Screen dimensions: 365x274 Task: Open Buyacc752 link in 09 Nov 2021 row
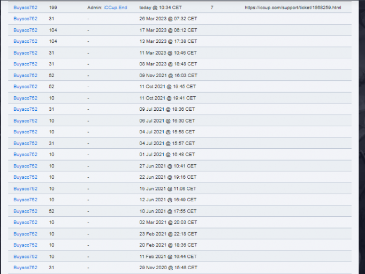(x=25, y=75)
